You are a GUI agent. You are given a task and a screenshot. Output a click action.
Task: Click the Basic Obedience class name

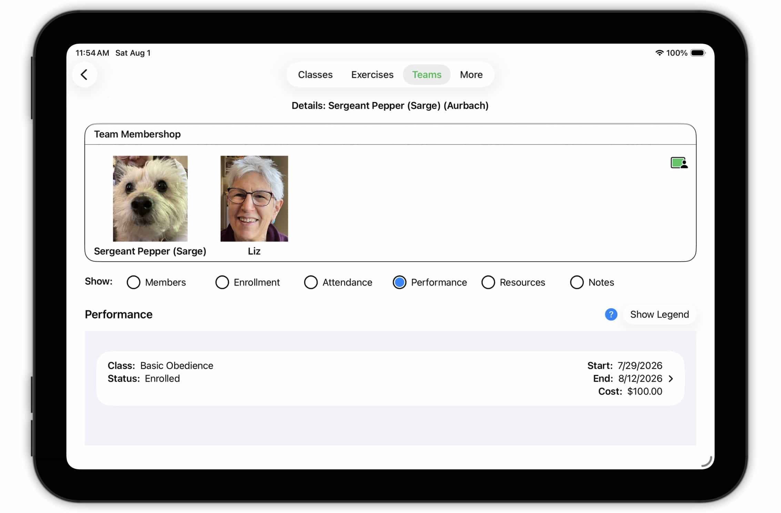point(176,365)
